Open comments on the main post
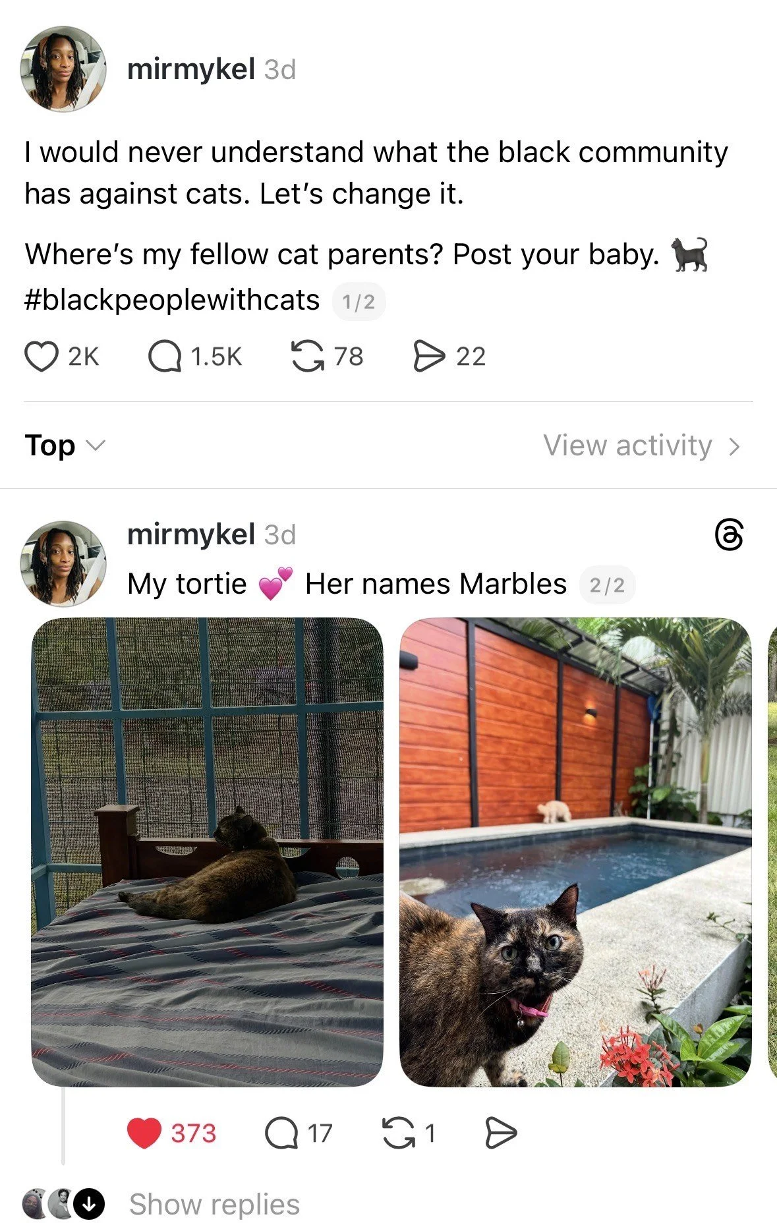Viewport: 777px width, 1229px height. (x=165, y=357)
